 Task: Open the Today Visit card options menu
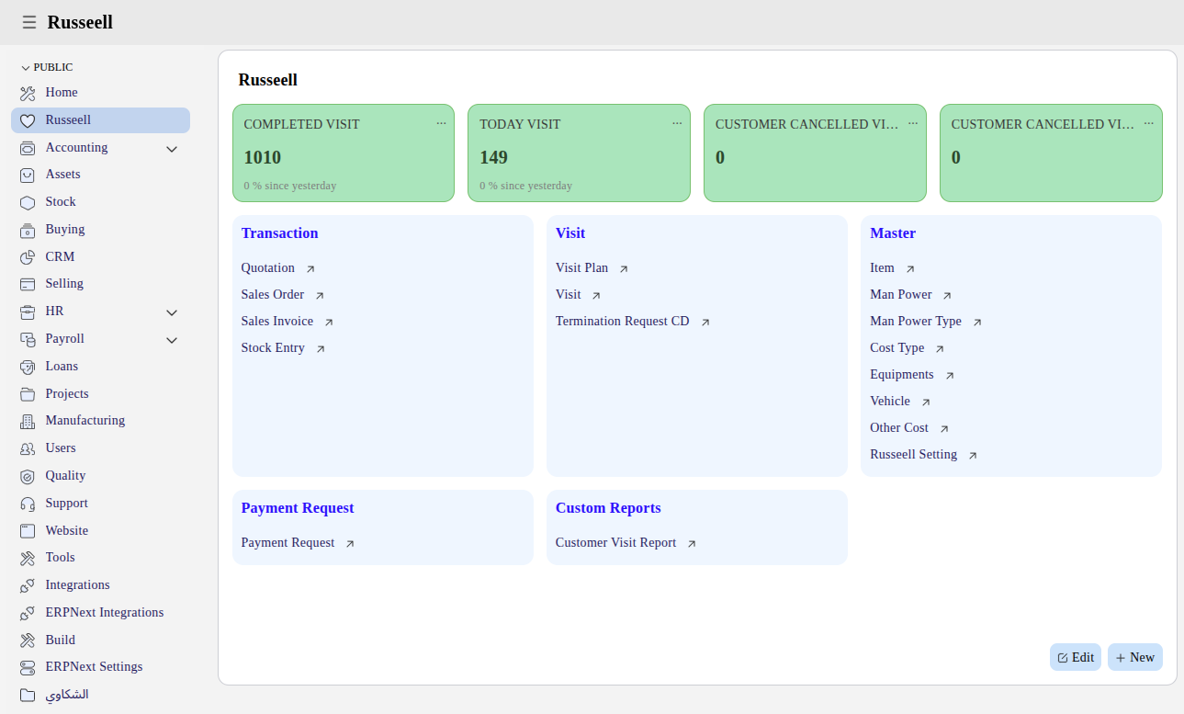tap(677, 123)
